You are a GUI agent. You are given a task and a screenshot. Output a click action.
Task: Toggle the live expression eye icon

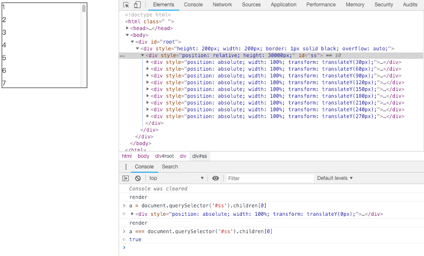[216, 178]
